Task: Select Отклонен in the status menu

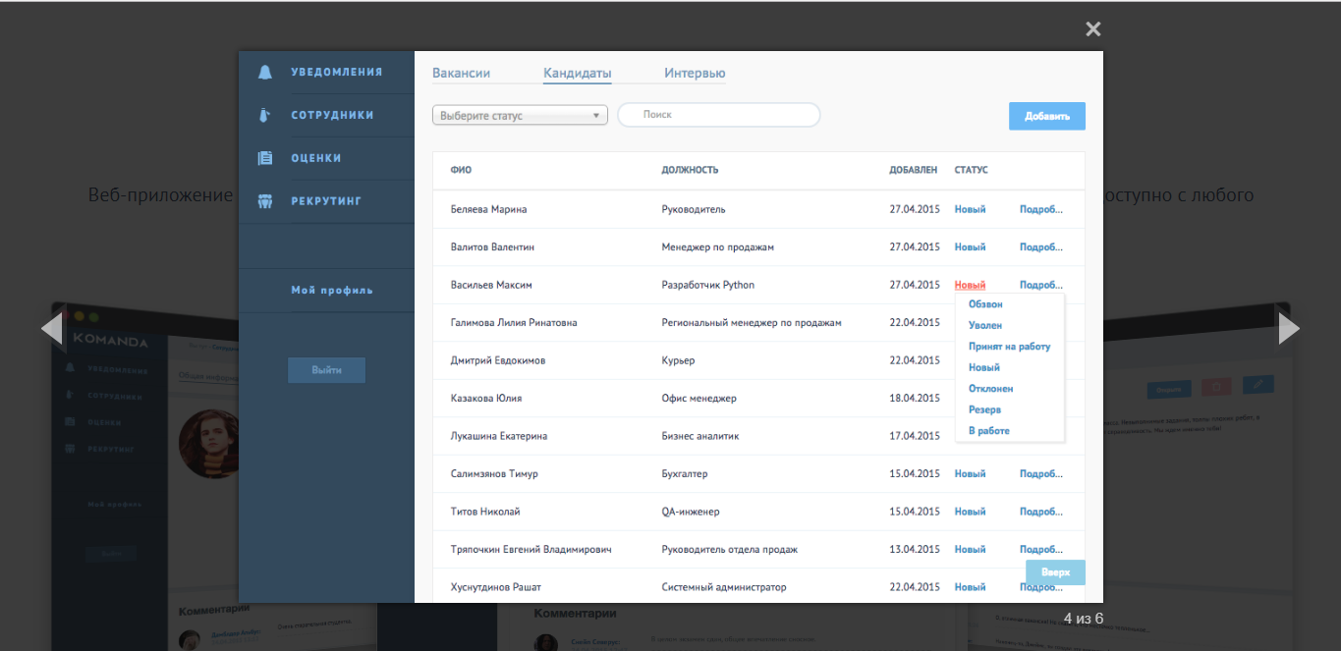Action: (991, 389)
